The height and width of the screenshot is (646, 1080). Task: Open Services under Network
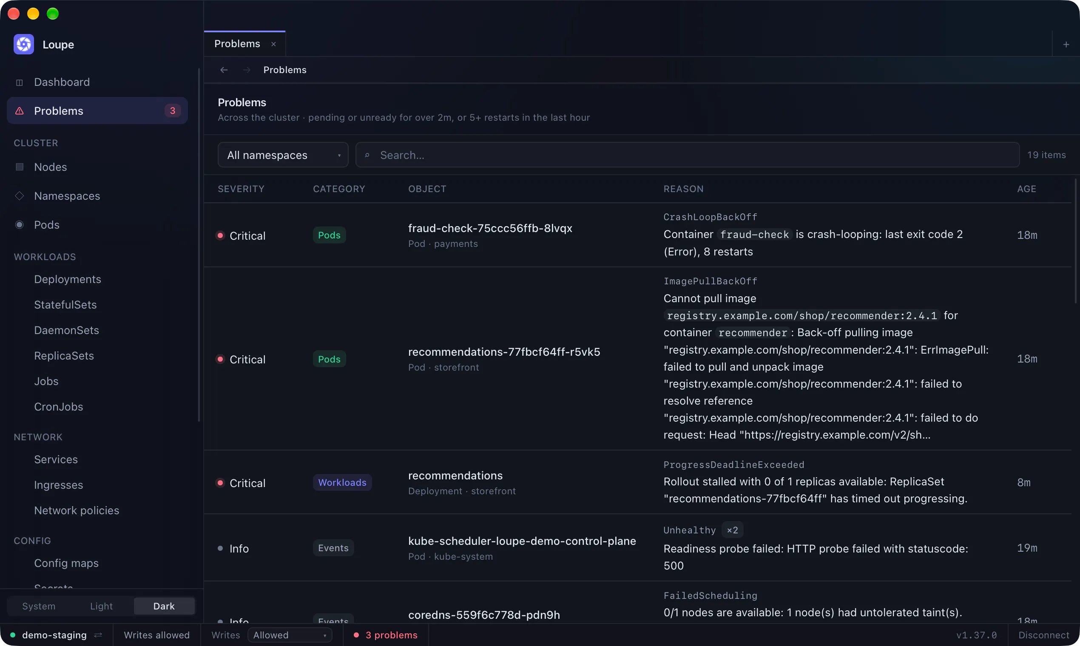point(97,459)
